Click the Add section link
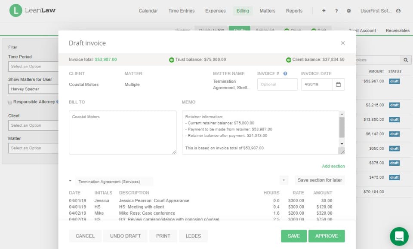Viewport: 413px width, 249px height. (333, 166)
